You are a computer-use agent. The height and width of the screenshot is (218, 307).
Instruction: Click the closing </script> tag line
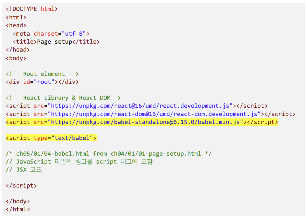point(21,186)
